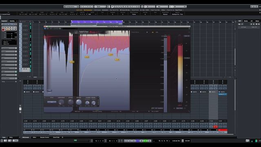Screen dimensions: 261x147
Task: Open Oversampling menu in Pro-L 2 bottom bar
Action: click(116, 111)
